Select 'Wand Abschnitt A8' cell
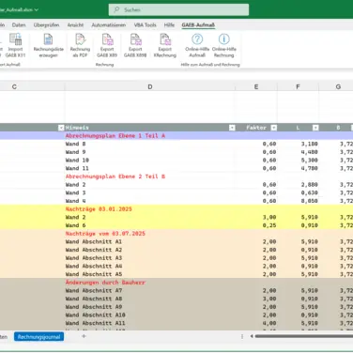This screenshot has height=353, width=353. point(150,299)
